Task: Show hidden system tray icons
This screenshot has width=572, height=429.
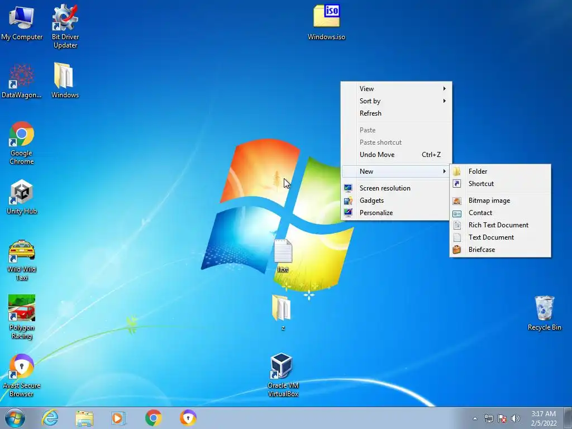Action: 475,418
